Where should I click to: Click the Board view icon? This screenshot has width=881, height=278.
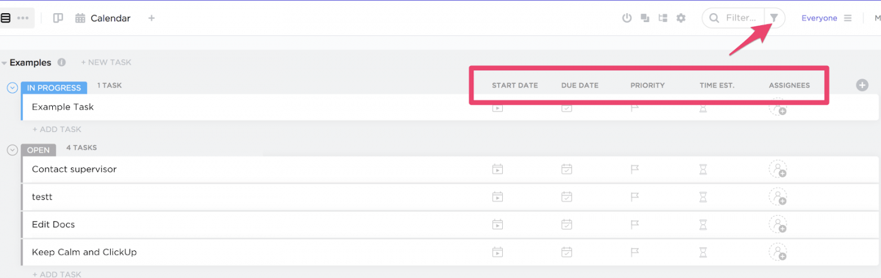[58, 18]
